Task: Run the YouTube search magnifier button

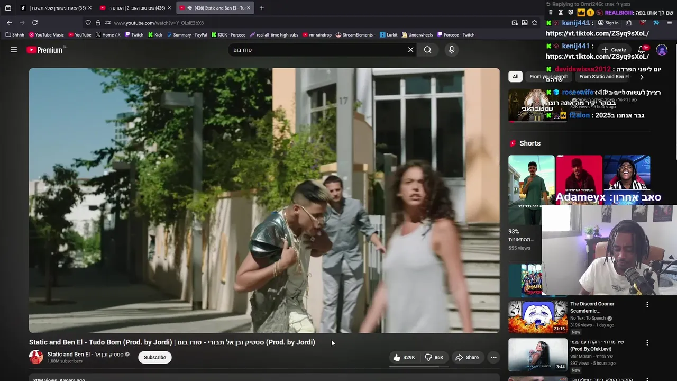Action: pyautogui.click(x=428, y=50)
